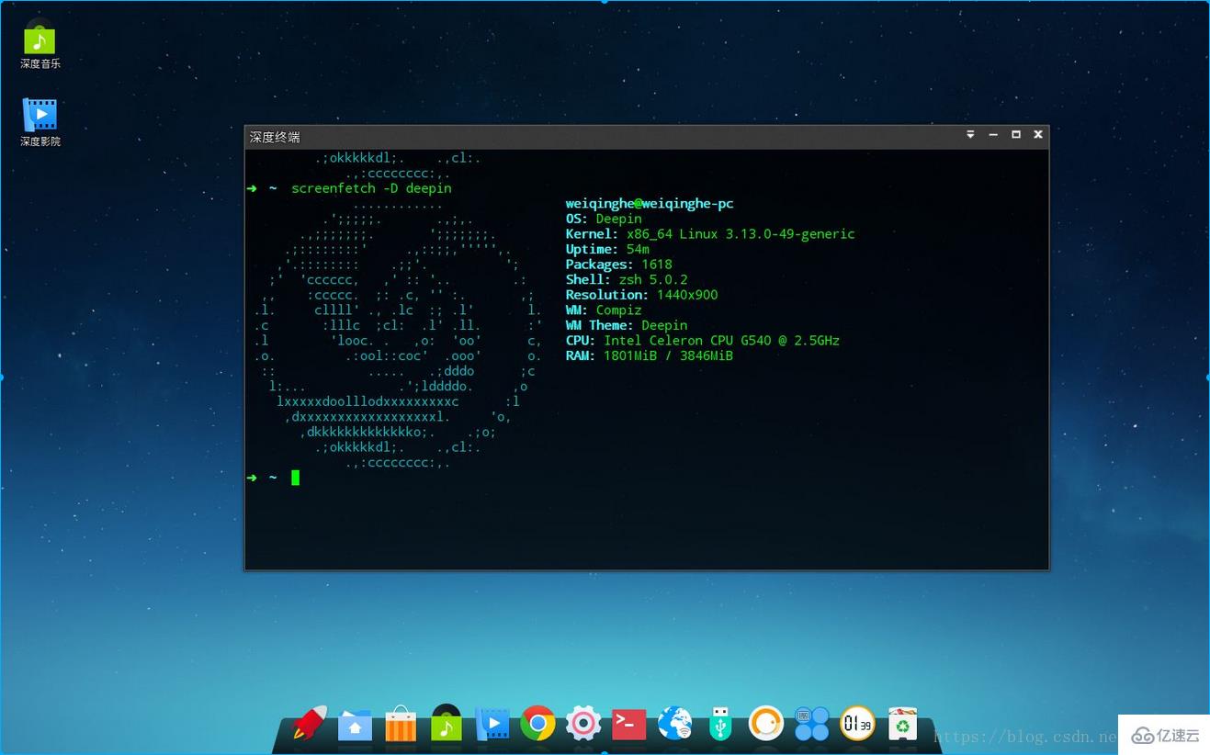This screenshot has width=1210, height=755.
Task: Click the 'Uptime: 54m' line
Action: (607, 249)
